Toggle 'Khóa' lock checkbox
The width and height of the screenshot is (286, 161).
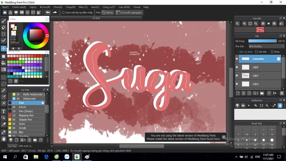272,52
